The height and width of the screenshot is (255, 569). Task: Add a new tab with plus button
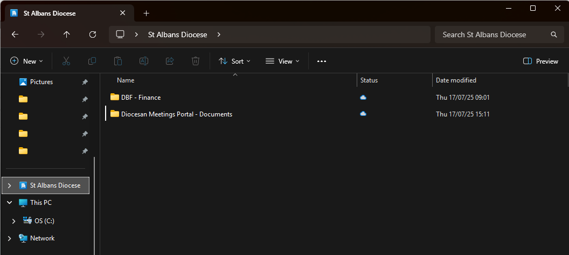(146, 13)
